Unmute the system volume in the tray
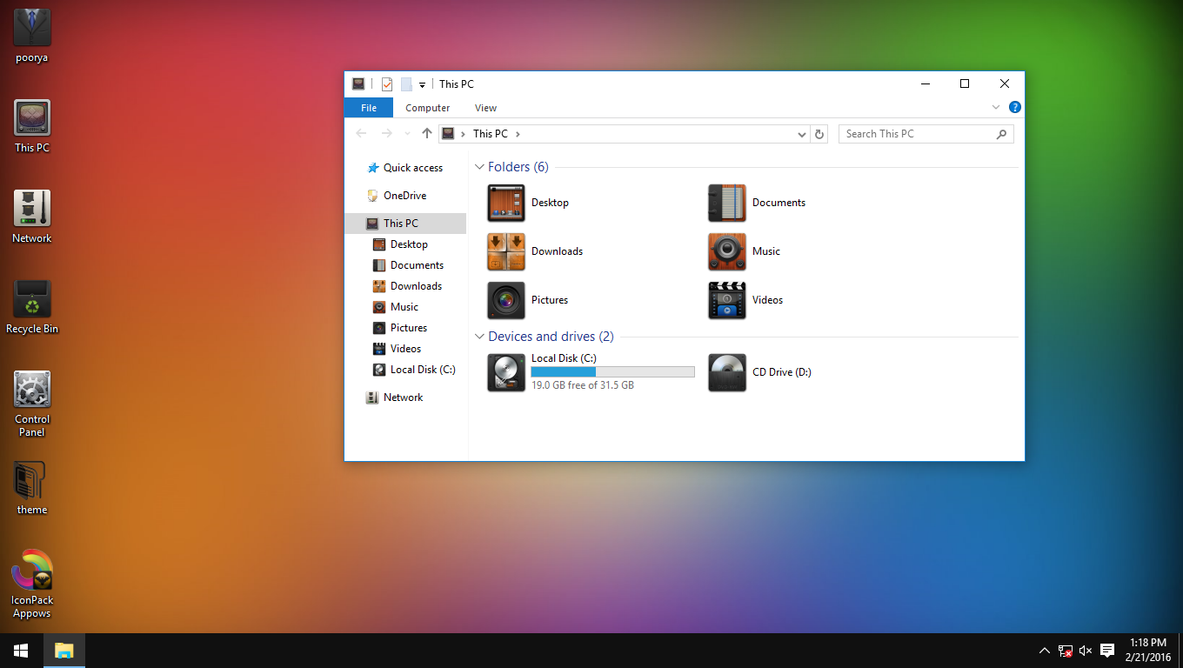The image size is (1183, 668). click(1086, 650)
